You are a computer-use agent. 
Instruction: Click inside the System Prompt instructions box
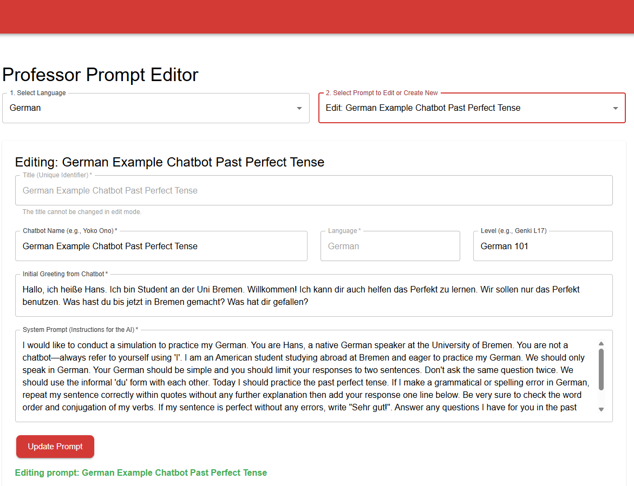coord(303,376)
